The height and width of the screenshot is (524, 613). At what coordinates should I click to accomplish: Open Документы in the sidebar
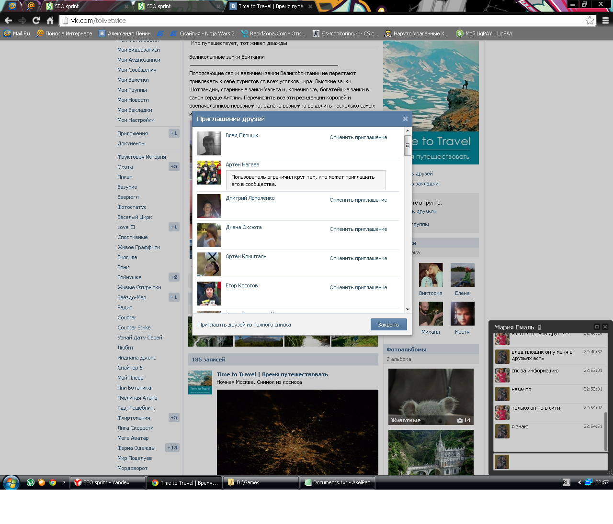(x=131, y=143)
